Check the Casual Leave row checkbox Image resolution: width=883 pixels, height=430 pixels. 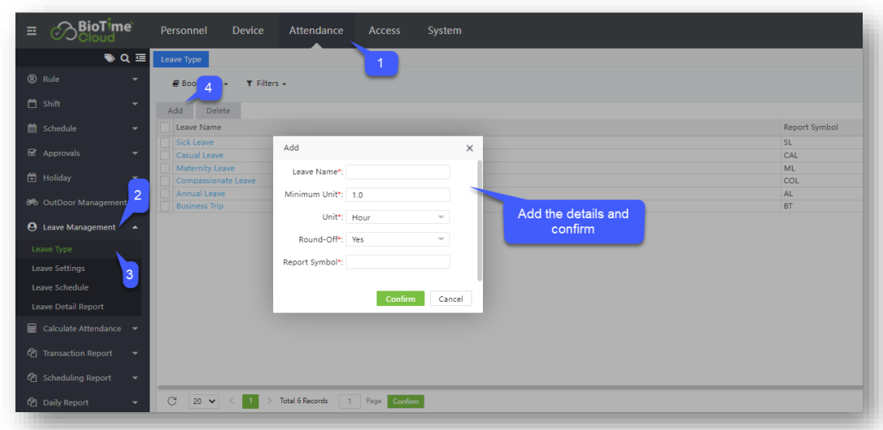165,156
